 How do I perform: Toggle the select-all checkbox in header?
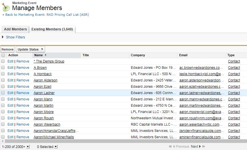[3, 55]
